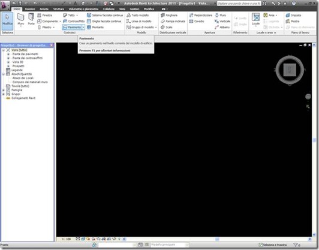This screenshot has height=250, width=319.
Task: Collapse the Viste (tutto) tree node
Action: [4, 50]
